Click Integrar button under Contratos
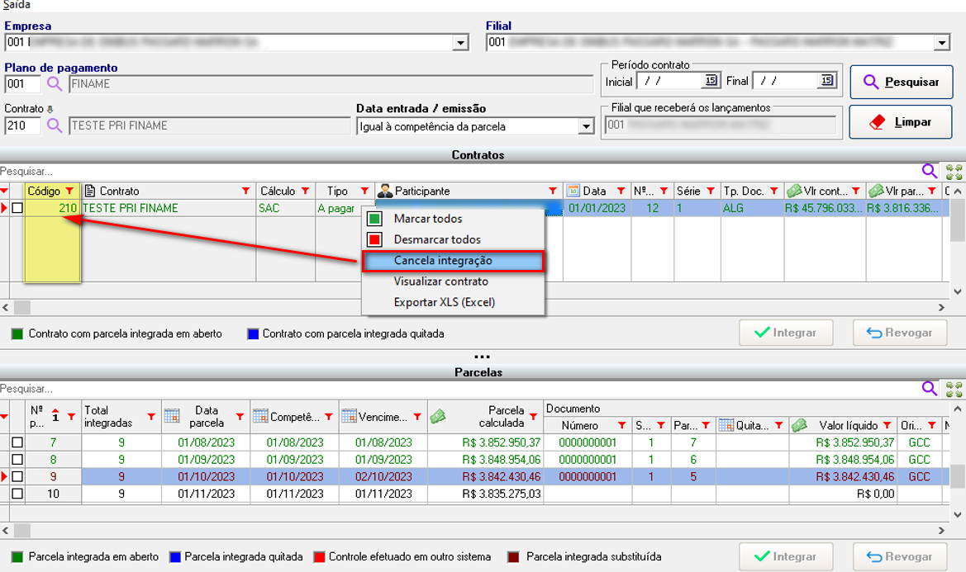966x572 pixels. pos(786,333)
